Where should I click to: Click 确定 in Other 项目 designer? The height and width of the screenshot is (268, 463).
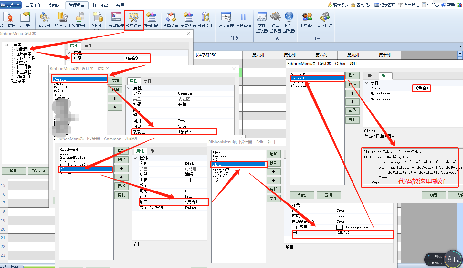pyautogui.click(x=434, y=195)
